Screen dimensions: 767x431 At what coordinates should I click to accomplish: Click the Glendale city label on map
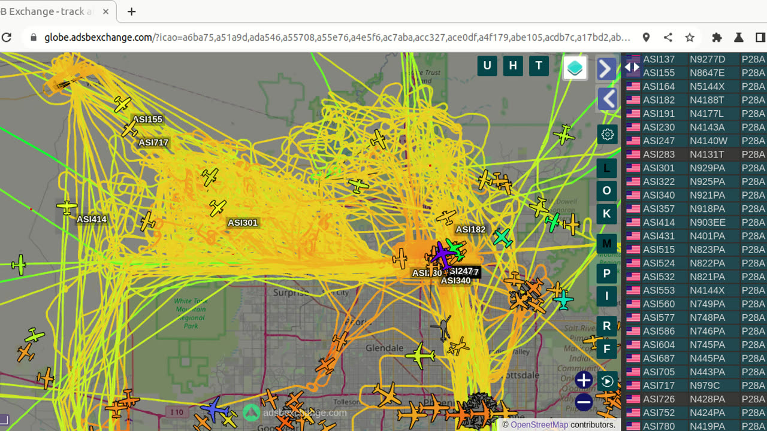click(x=385, y=348)
